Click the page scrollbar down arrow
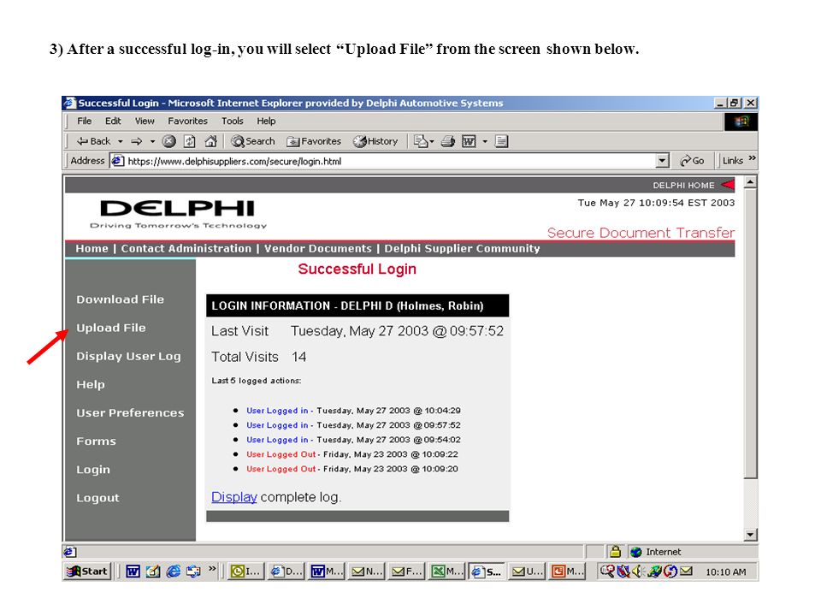Image resolution: width=821 pixels, height=616 pixels. coord(750,535)
